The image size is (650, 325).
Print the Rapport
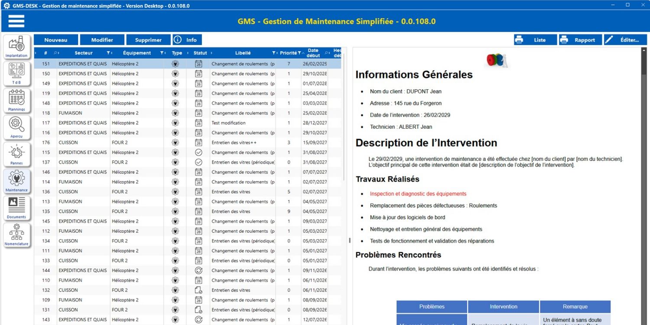click(580, 40)
